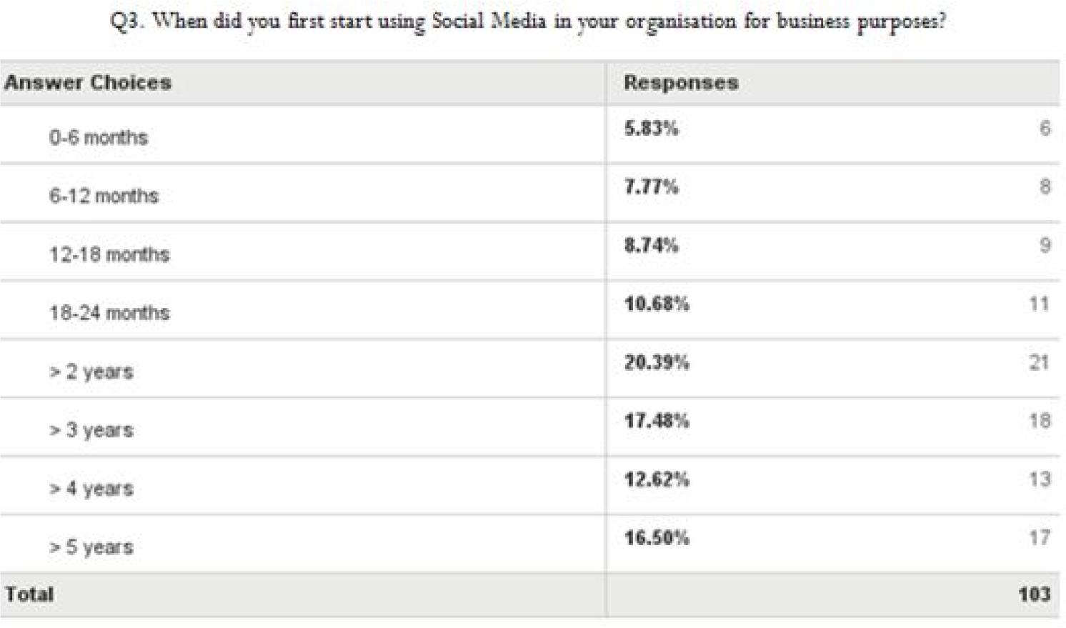Click the 7.77% response value
Screen dimensions: 1066x628
tap(651, 187)
